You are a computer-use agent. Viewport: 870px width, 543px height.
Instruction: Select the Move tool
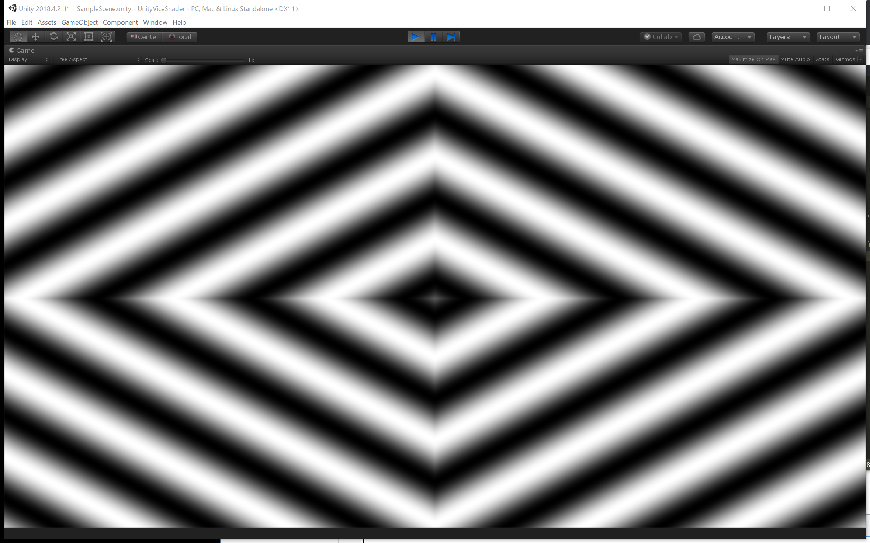click(x=35, y=37)
